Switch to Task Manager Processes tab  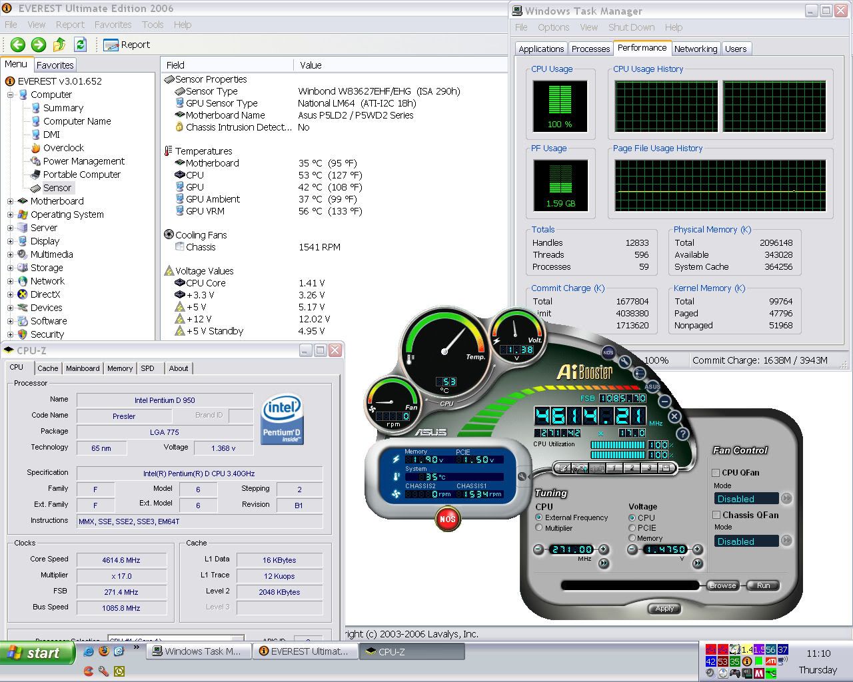[590, 49]
